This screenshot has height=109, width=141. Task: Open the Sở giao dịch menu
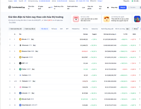[41, 7]
